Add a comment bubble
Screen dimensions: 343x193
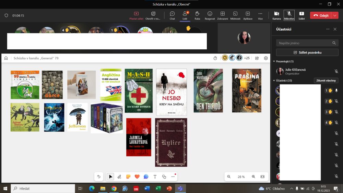[x=146, y=177]
